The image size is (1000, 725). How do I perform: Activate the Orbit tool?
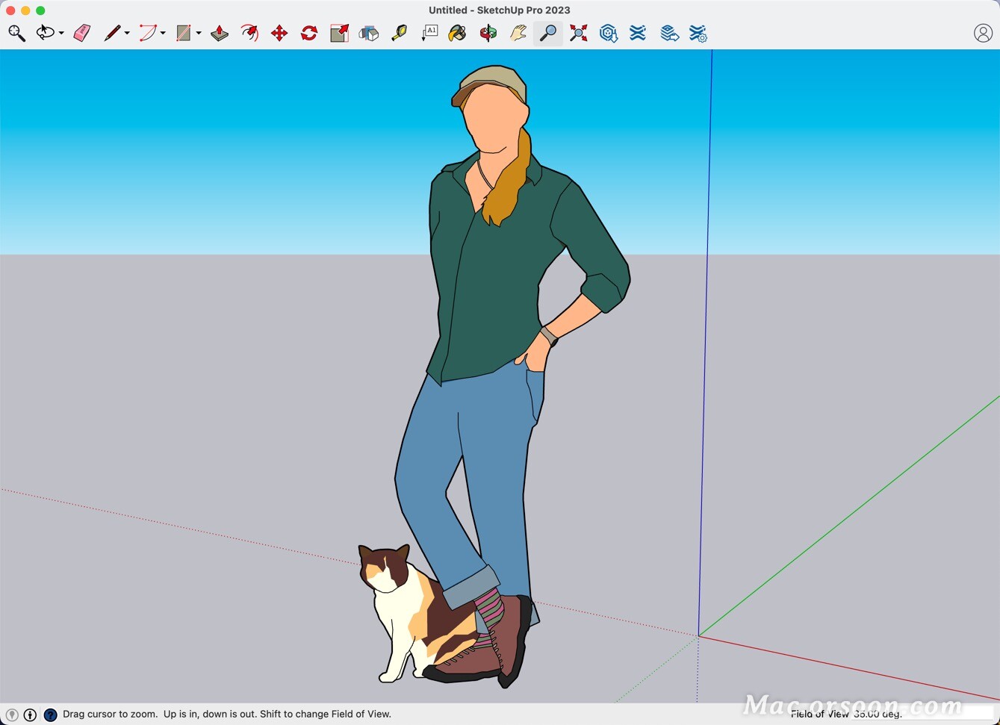[488, 33]
